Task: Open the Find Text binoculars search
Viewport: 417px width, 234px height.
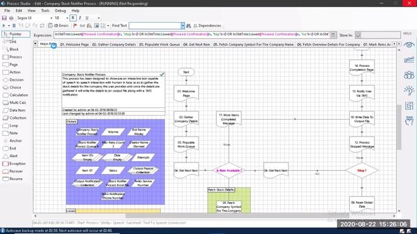Action: click(188, 26)
